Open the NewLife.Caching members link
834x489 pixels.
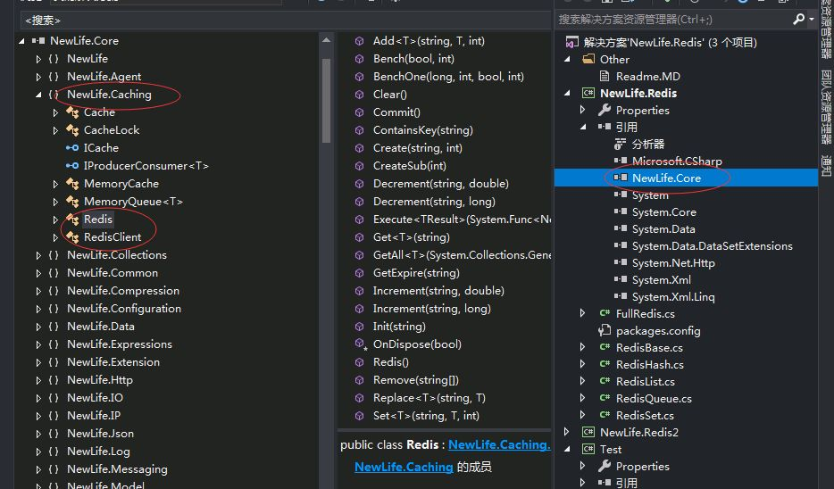click(x=404, y=468)
